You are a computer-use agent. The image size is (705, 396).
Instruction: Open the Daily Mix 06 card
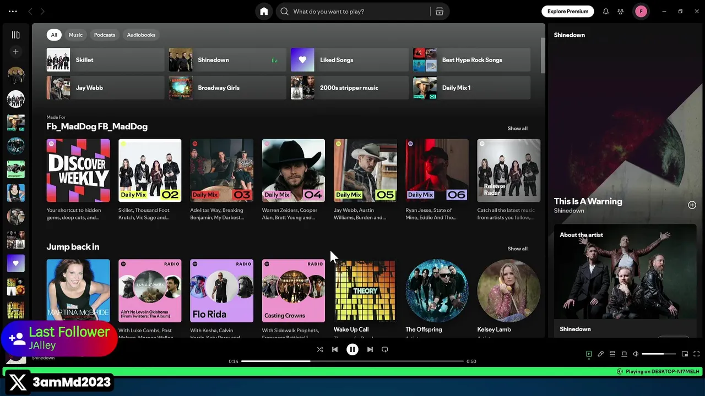click(x=437, y=180)
